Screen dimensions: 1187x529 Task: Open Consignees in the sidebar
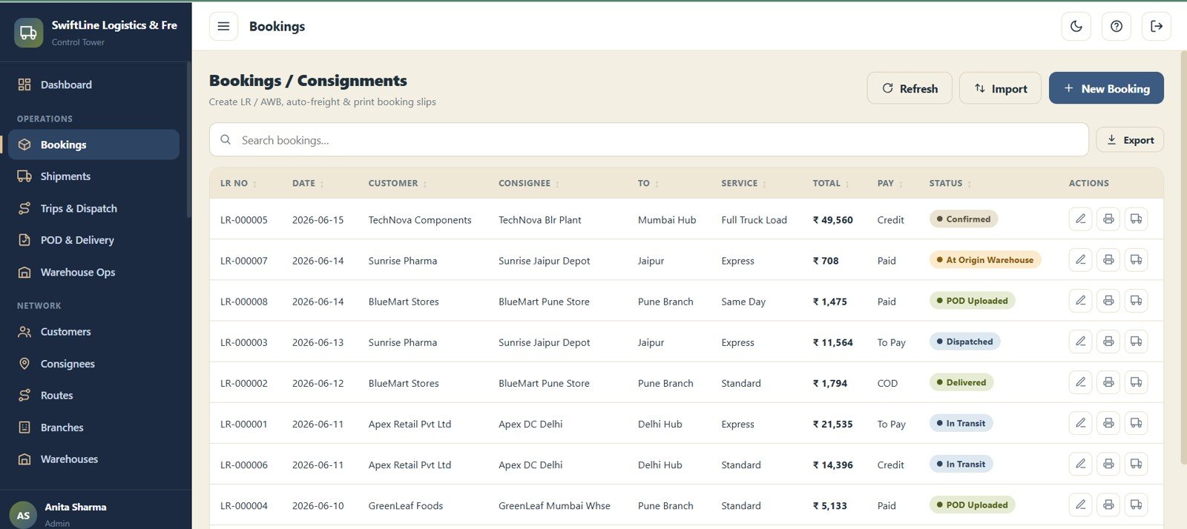coord(94,364)
